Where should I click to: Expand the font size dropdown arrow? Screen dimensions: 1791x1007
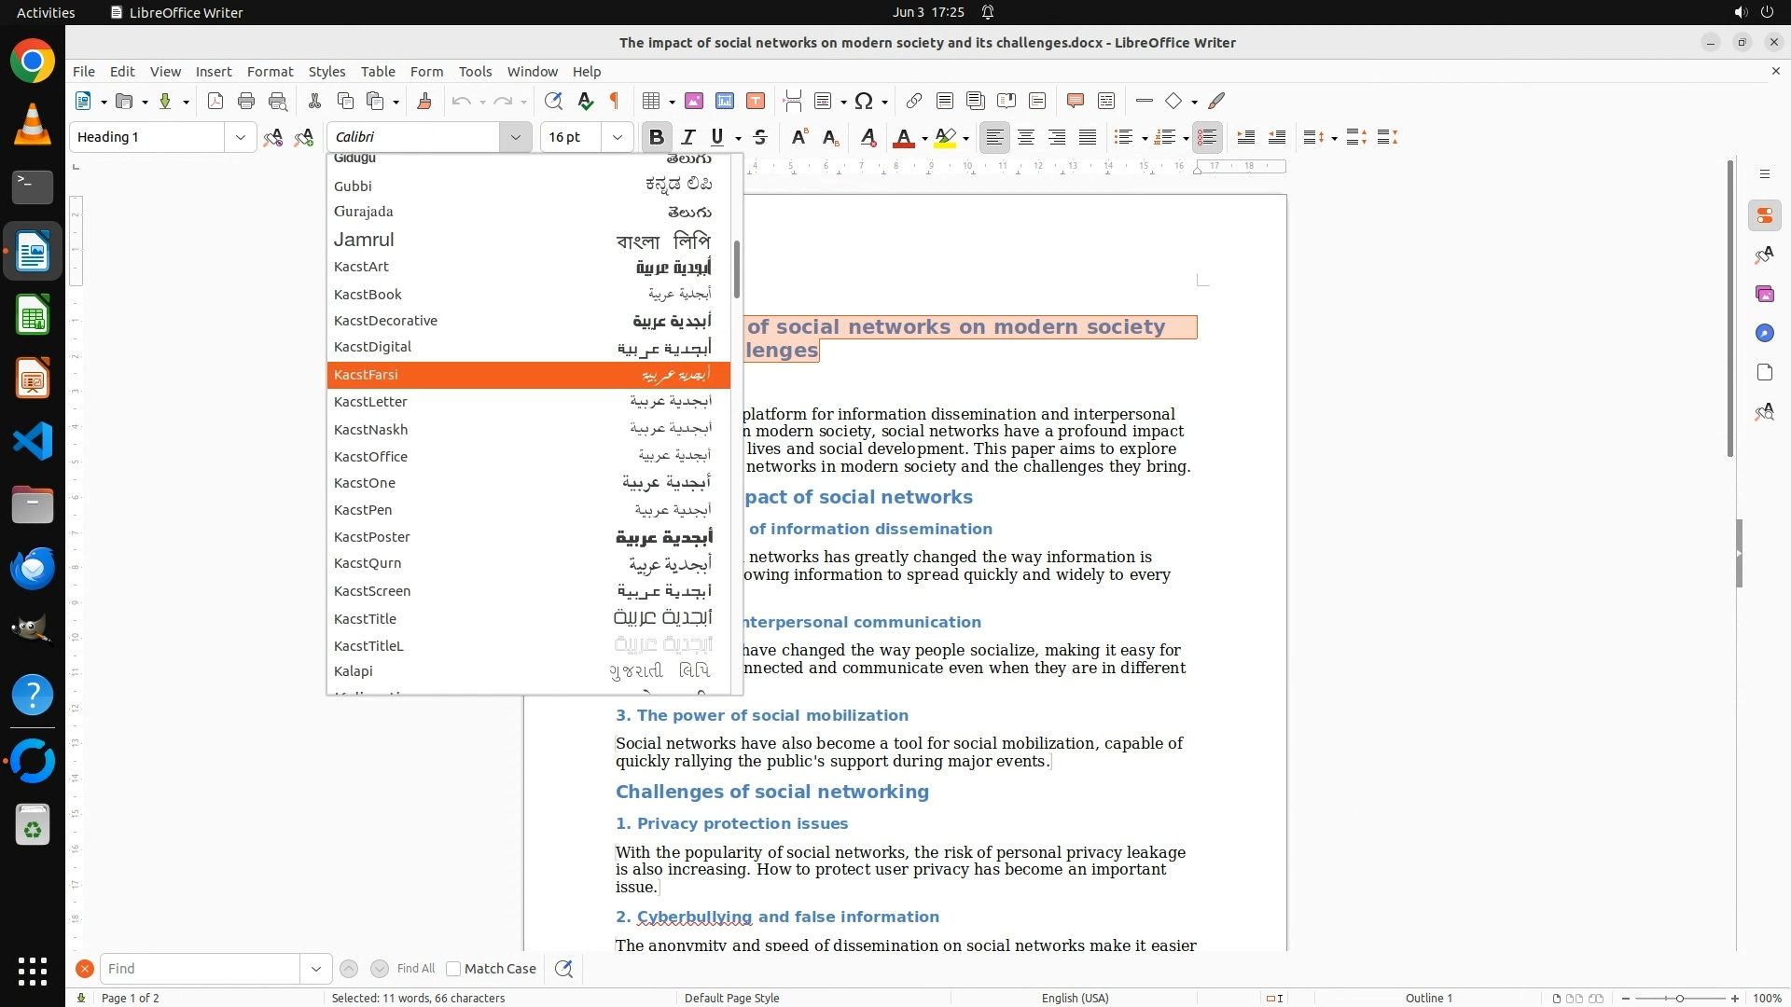(x=617, y=138)
